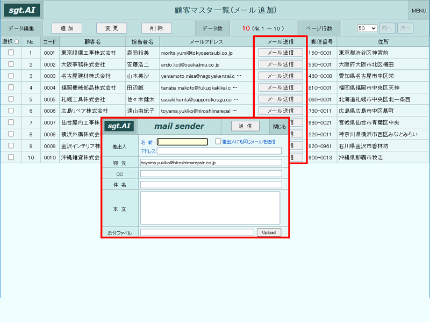430x322 pixels.
Task: Focus the sender 名前 input field
Action: click(182, 142)
